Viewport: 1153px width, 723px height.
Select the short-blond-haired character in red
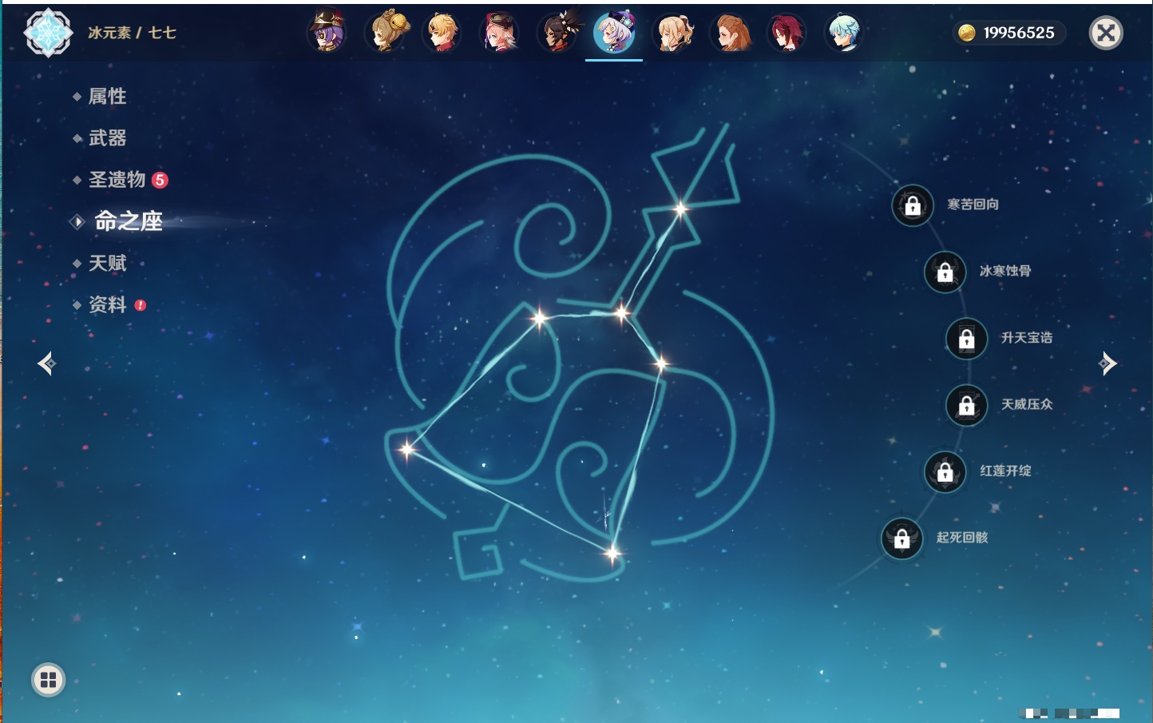442,32
